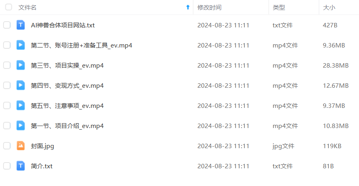
Task: Click the video icon for 第二节、账号注册+准备工具_ev.mp4
Action: point(21,45)
